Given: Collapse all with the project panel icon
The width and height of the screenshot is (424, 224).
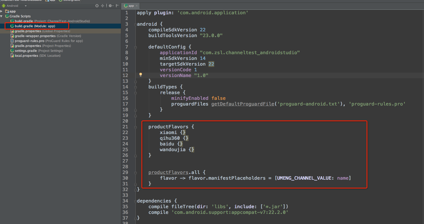Looking at the screenshot, I should pos(102,6).
